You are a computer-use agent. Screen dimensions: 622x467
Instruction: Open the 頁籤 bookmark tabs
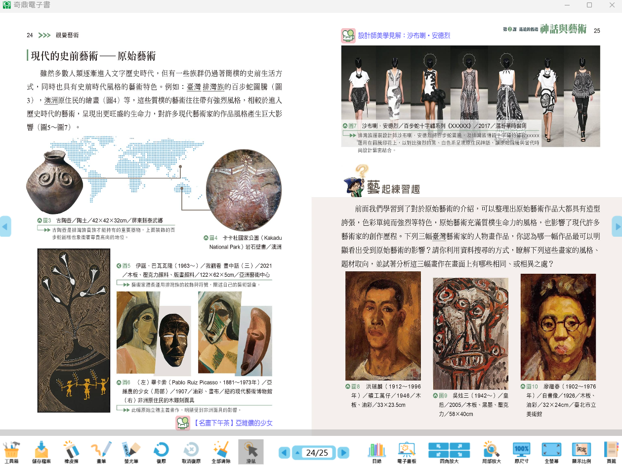click(612, 452)
